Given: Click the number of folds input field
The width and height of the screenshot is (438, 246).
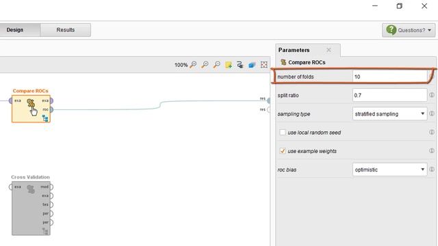Looking at the screenshot, I should 390,77.
